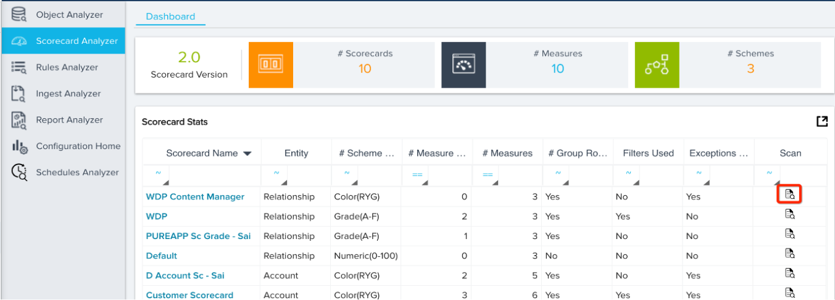Open the Scorecard Stats pop-out icon
The image size is (835, 300).
(x=821, y=121)
